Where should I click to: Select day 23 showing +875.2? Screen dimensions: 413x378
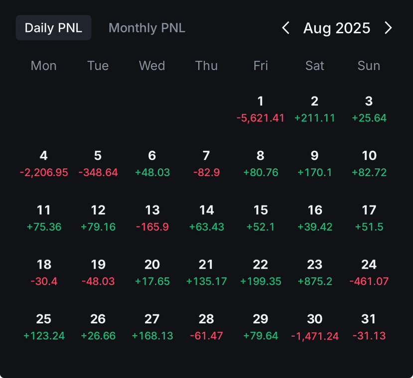(x=315, y=273)
